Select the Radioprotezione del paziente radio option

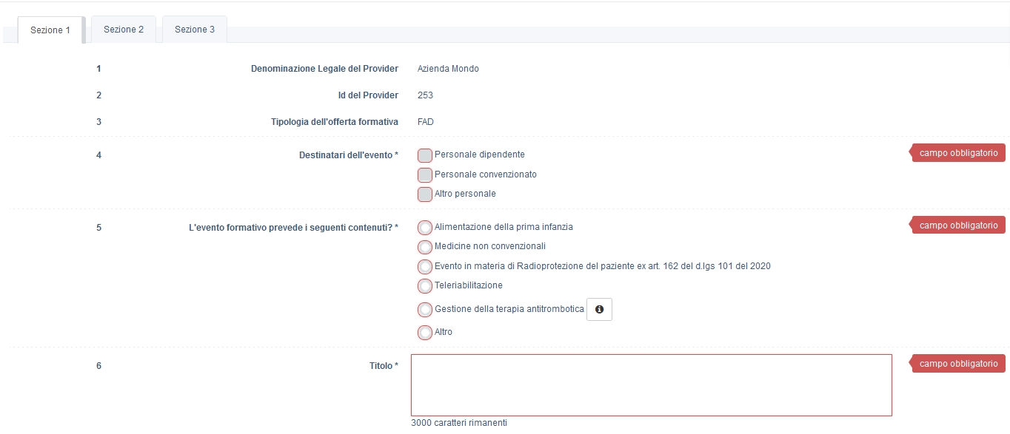click(425, 267)
